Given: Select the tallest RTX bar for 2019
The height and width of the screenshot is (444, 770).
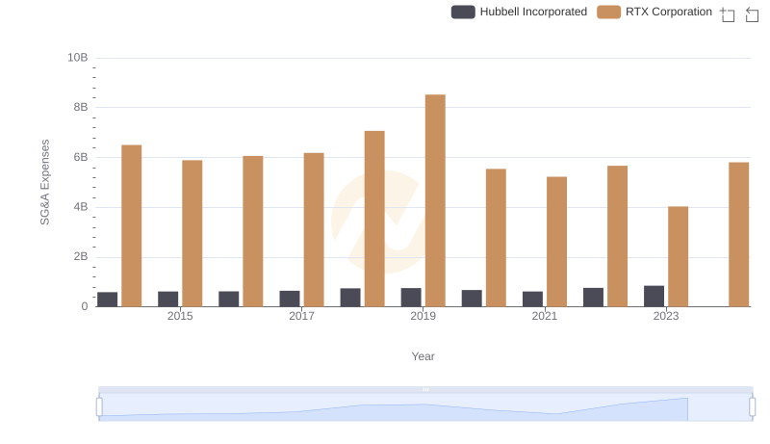Looking at the screenshot, I should (435, 200).
